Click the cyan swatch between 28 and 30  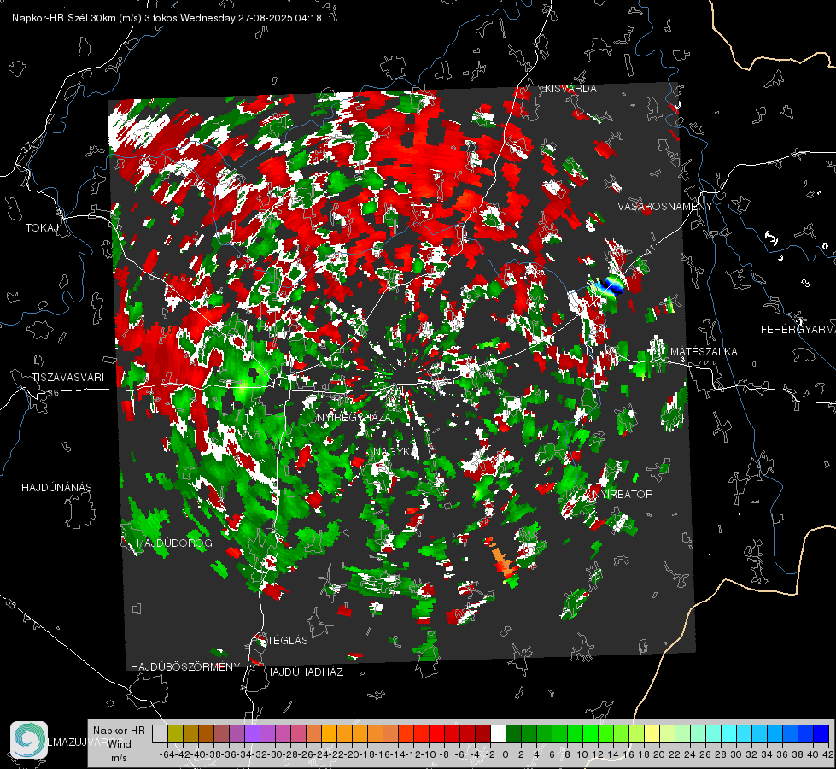coord(729,733)
